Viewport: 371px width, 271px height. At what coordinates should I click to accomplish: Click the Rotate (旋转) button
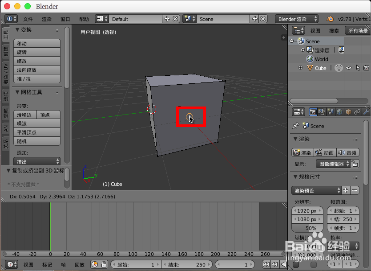37,52
